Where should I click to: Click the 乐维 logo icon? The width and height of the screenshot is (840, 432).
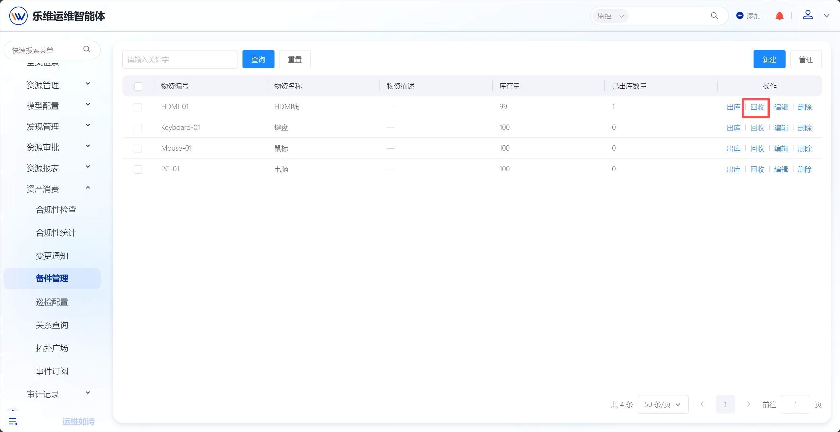(18, 16)
